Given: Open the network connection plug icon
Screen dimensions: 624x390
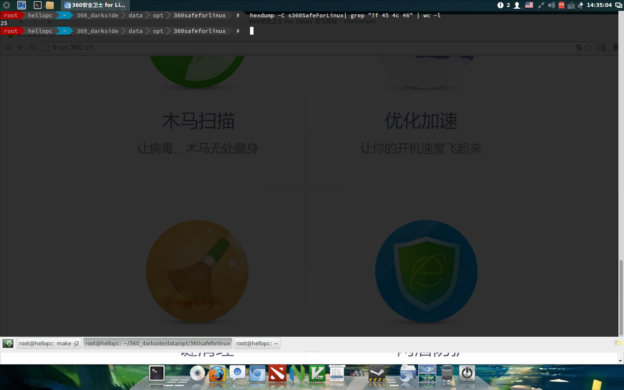Looking at the screenshot, I should 541,5.
